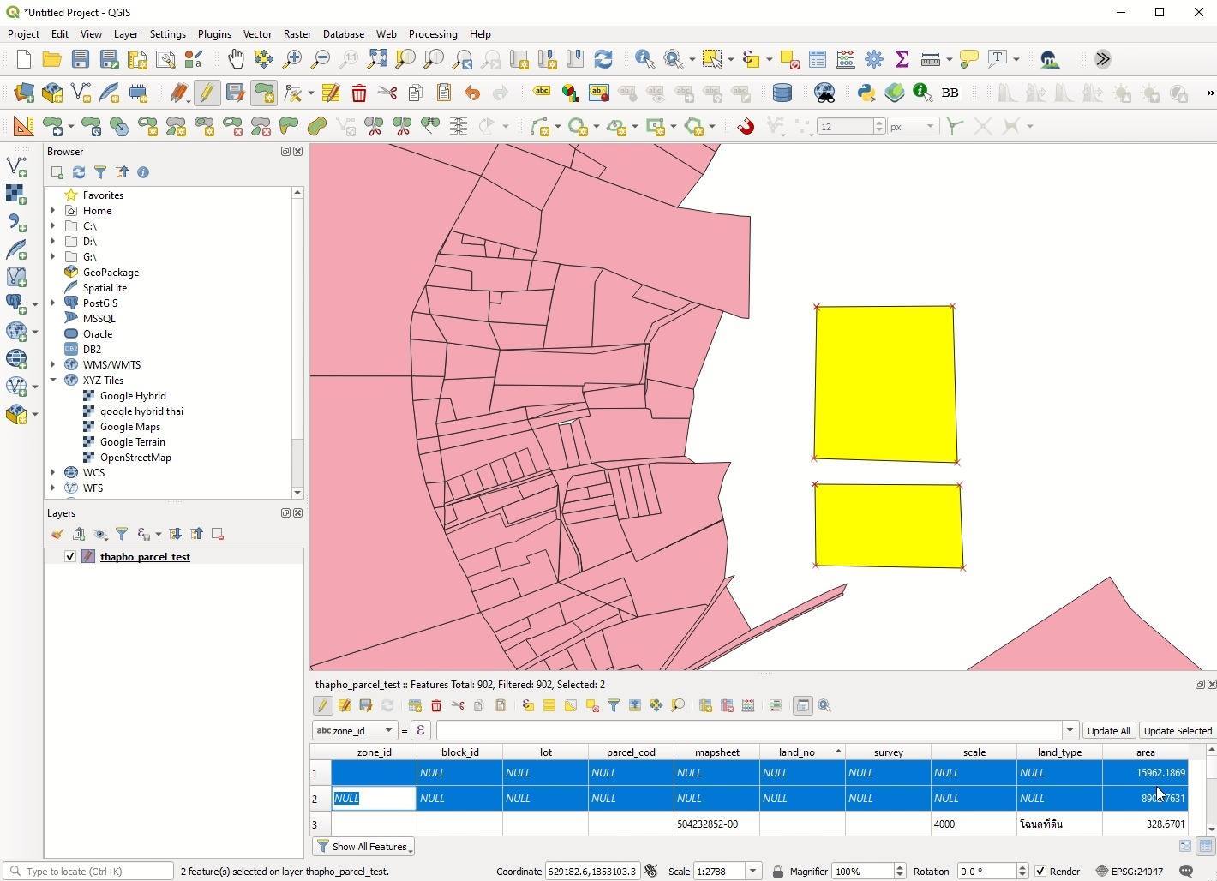
Task: Select Google Hybrid XYZ tile
Action: pyautogui.click(x=133, y=396)
